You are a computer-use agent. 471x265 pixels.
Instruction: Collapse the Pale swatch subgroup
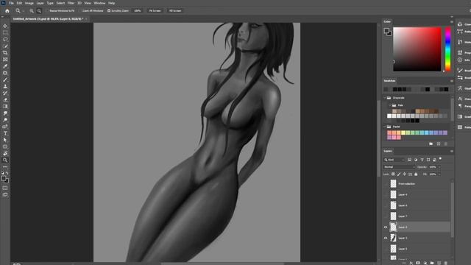tap(389, 105)
